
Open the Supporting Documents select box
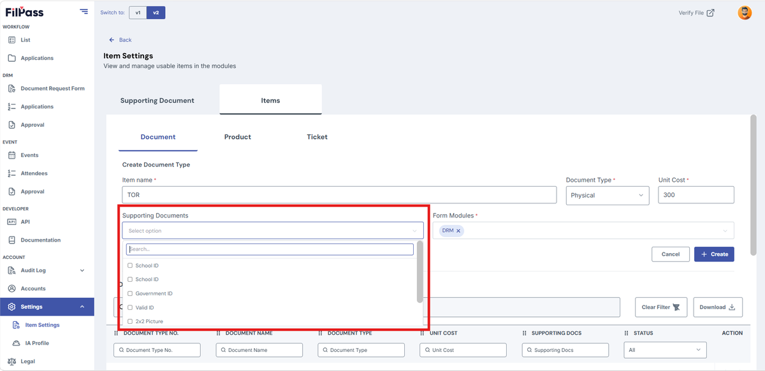coord(273,231)
